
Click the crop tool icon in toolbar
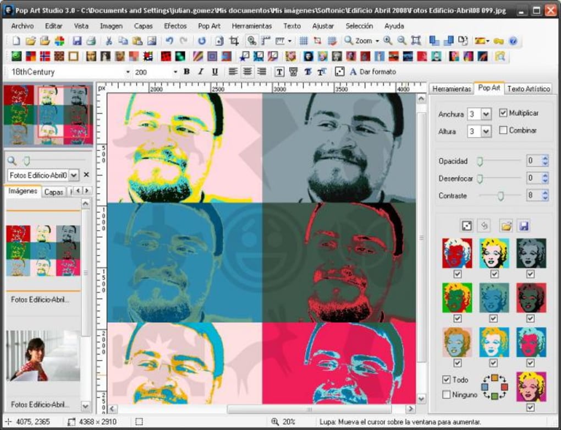click(x=234, y=41)
